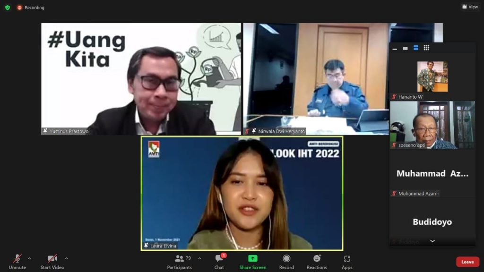Image resolution: width=484 pixels, height=272 pixels.
Task: Open the Reactions menu
Action: pyautogui.click(x=317, y=262)
